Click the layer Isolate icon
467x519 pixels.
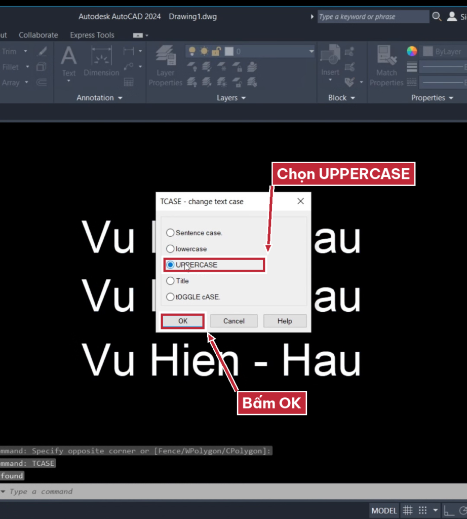(x=207, y=66)
